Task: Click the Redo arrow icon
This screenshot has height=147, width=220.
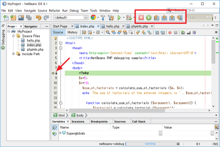Action: click(46, 17)
